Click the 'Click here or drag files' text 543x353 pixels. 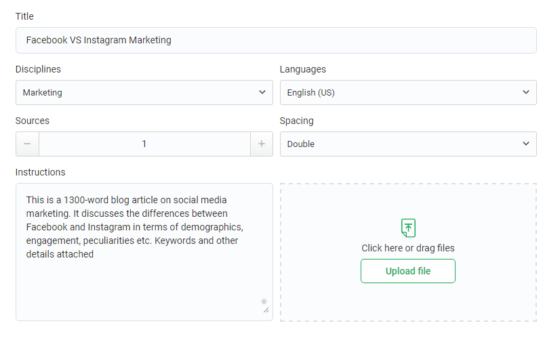pos(408,248)
